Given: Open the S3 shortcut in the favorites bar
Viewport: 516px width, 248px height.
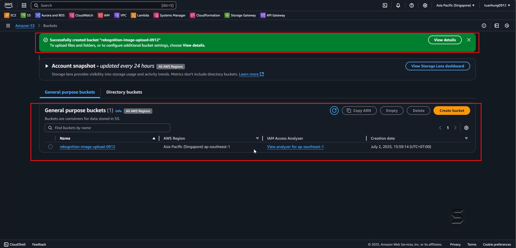Looking at the screenshot, I should 26,15.
